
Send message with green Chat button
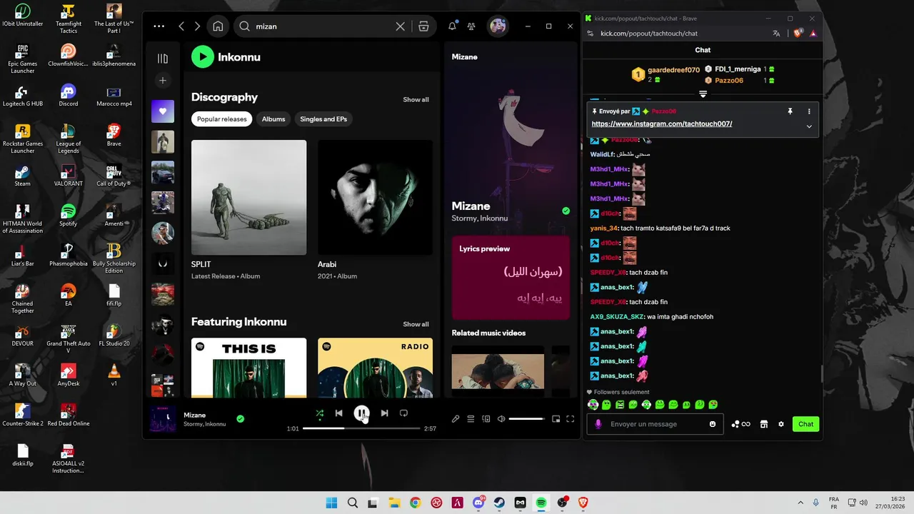[805, 424]
